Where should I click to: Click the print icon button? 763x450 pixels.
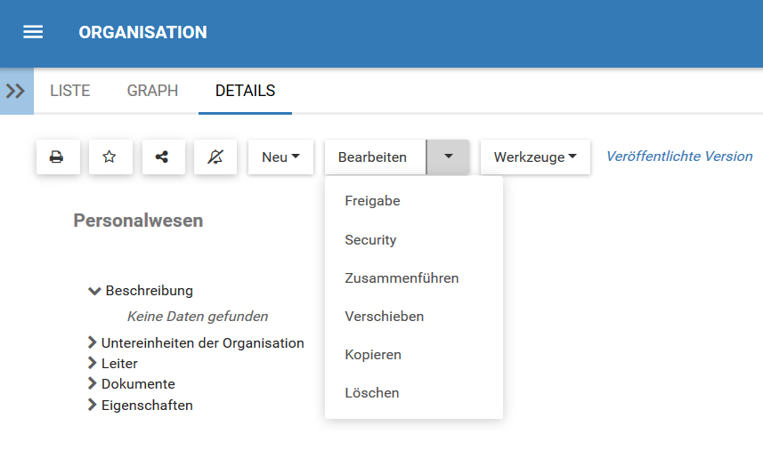click(57, 157)
